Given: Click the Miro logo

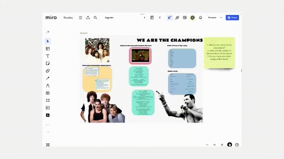Looking at the screenshot, I should tap(51, 18).
